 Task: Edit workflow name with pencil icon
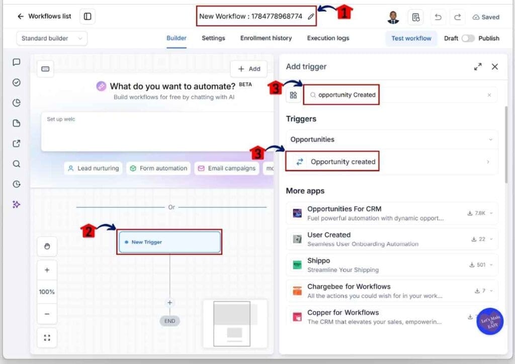[311, 17]
